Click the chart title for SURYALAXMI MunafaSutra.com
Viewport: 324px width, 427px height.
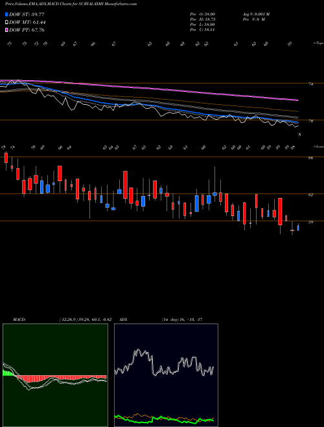pos(71,5)
